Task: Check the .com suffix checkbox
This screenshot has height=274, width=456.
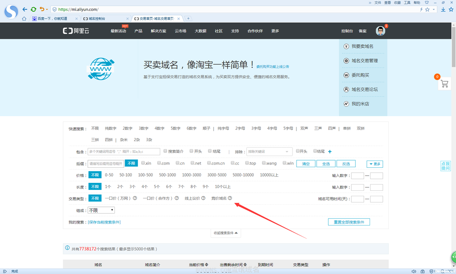Action: (x=159, y=163)
